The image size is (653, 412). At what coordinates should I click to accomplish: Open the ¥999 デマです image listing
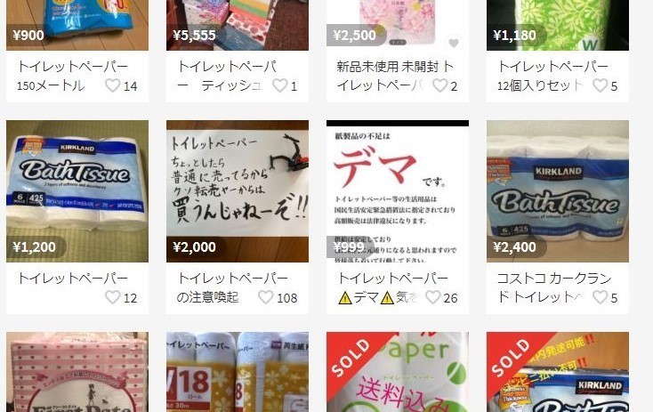398,191
